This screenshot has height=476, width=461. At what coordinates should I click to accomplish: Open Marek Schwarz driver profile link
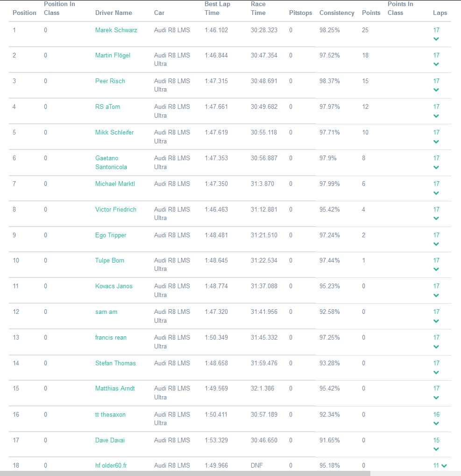point(116,30)
